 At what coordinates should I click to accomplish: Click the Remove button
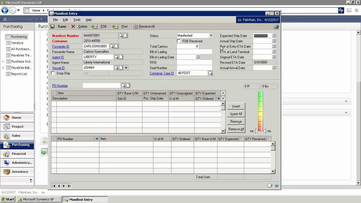pos(236,121)
